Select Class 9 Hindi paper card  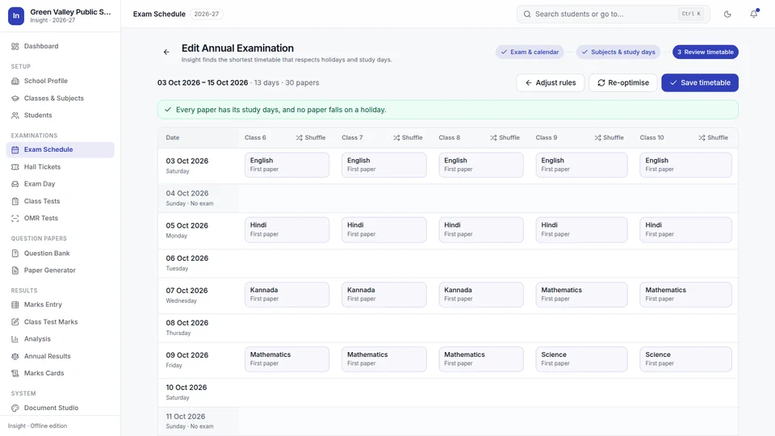point(582,229)
